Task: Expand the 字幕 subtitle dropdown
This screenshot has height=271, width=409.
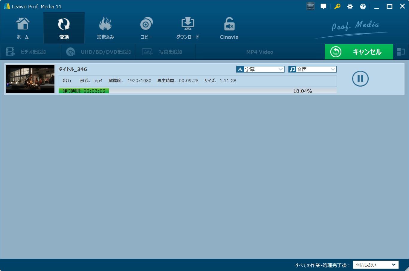Action: pos(260,69)
